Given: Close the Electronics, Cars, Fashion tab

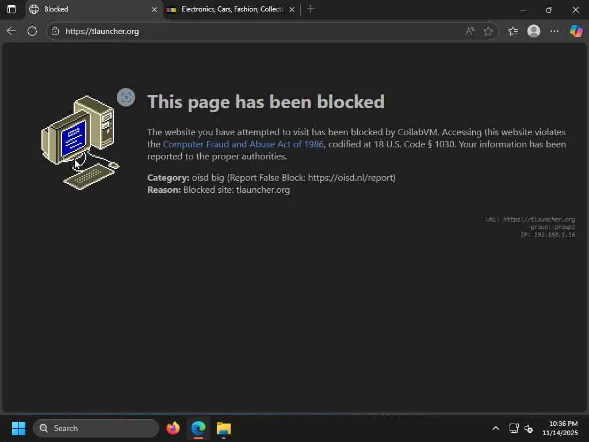Looking at the screenshot, I should point(292,9).
